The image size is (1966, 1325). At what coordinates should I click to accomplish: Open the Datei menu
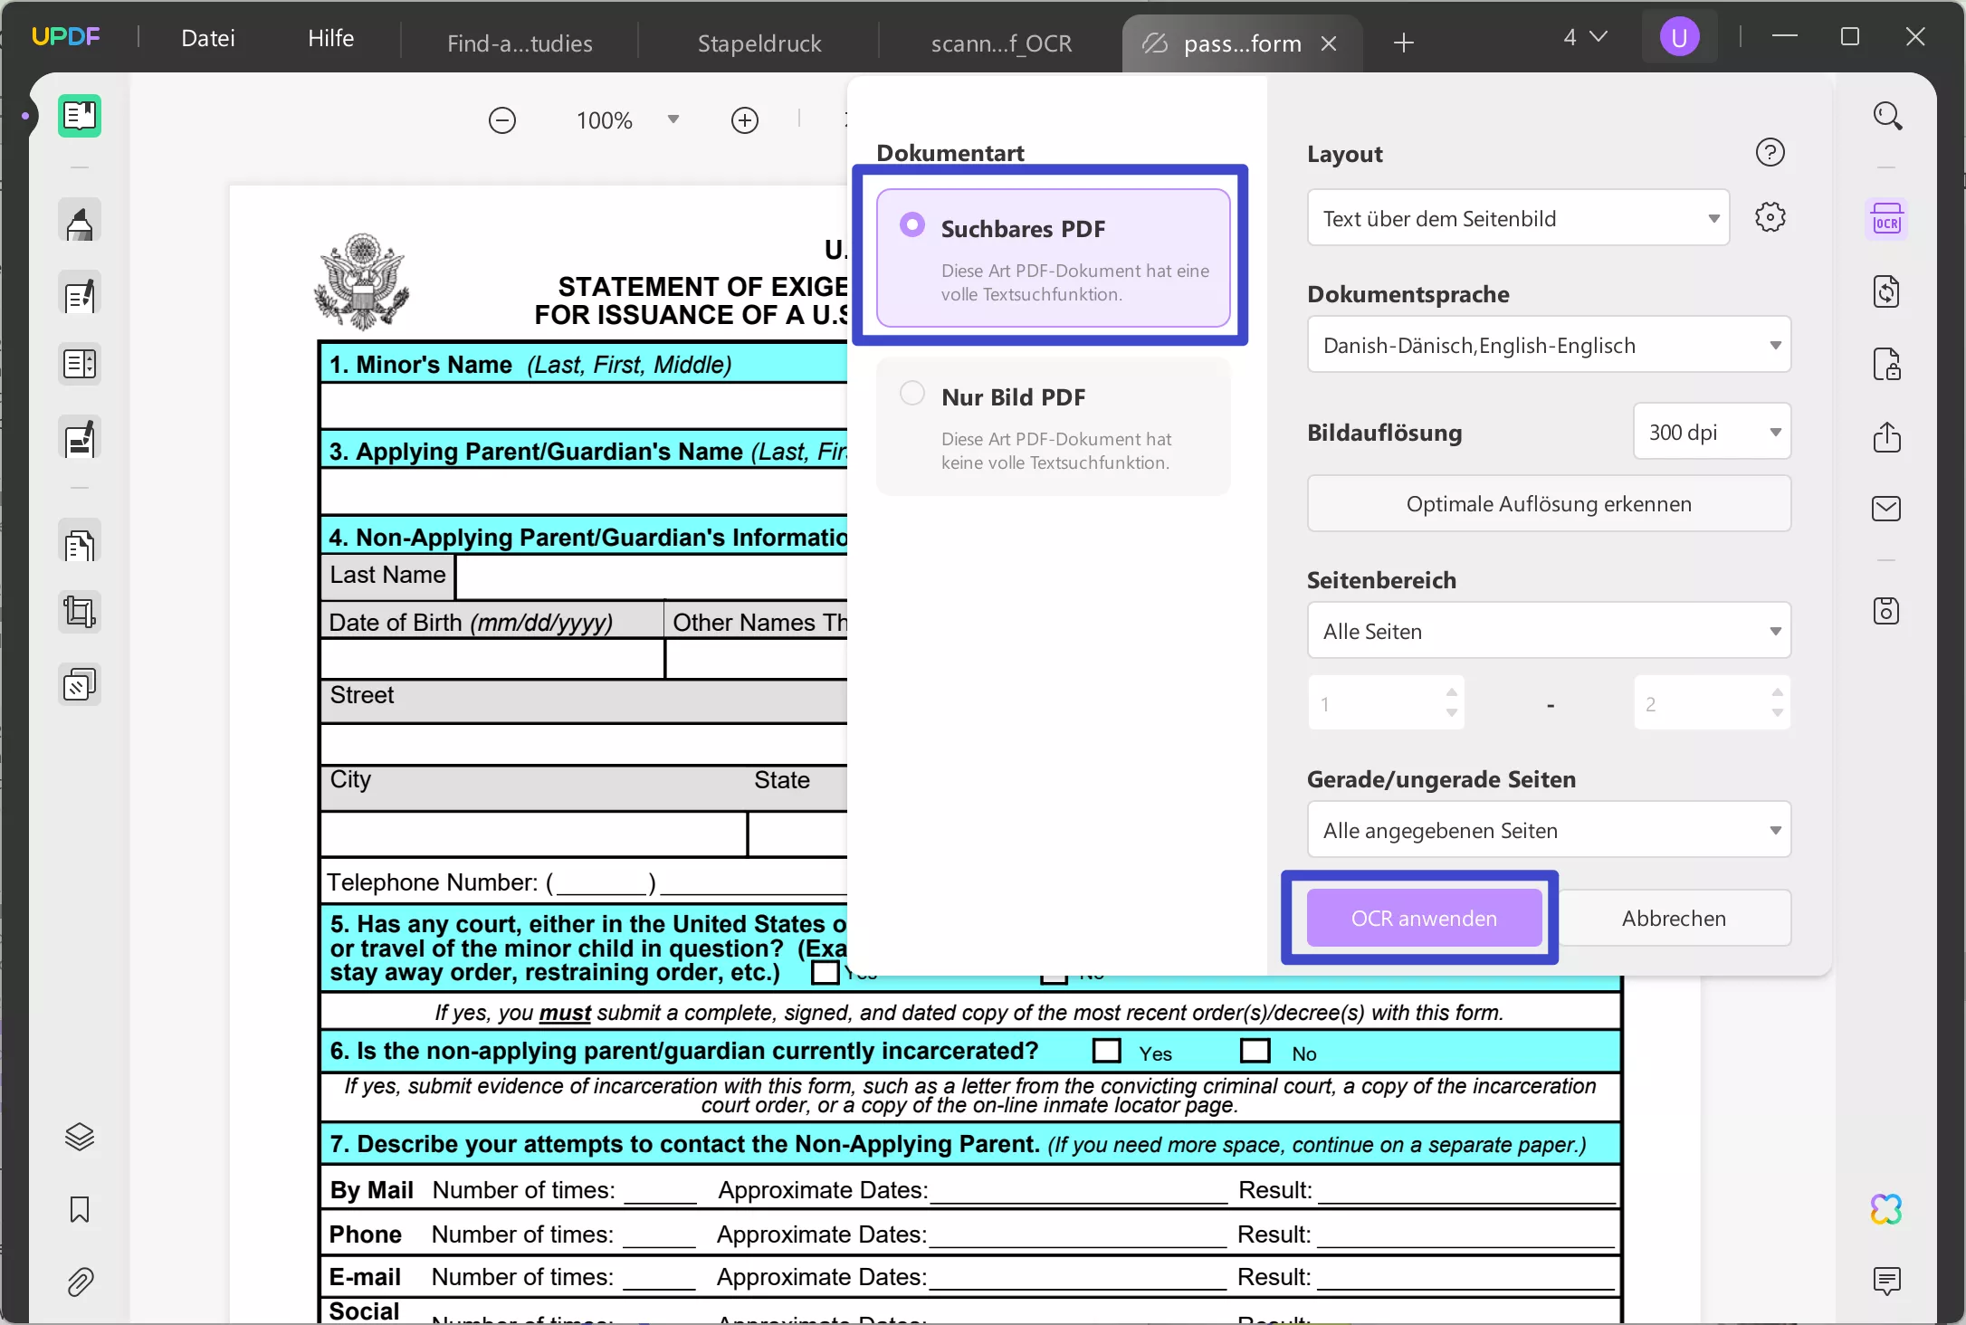tap(208, 38)
